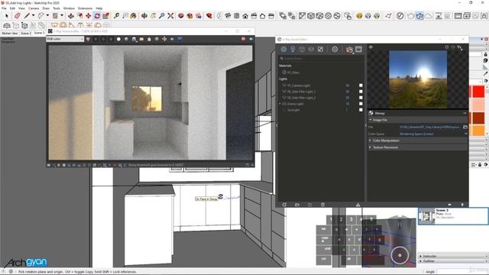
Task: Open RGB color channel dropdown
Action: click(65, 39)
